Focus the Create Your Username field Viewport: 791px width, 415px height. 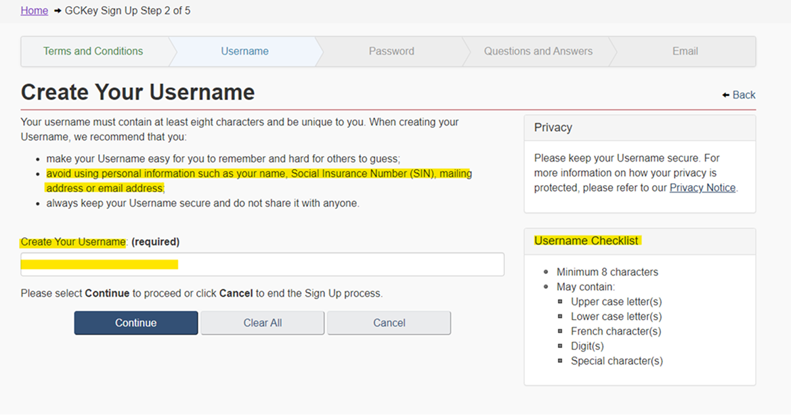(x=262, y=264)
